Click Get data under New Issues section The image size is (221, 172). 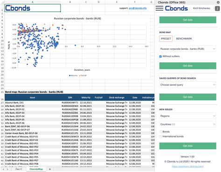[188, 146]
